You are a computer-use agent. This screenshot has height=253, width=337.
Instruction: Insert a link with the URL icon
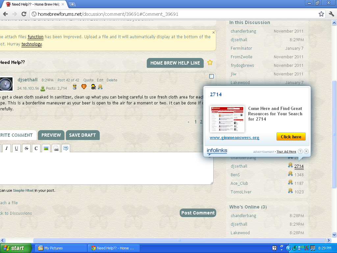(x=56, y=148)
